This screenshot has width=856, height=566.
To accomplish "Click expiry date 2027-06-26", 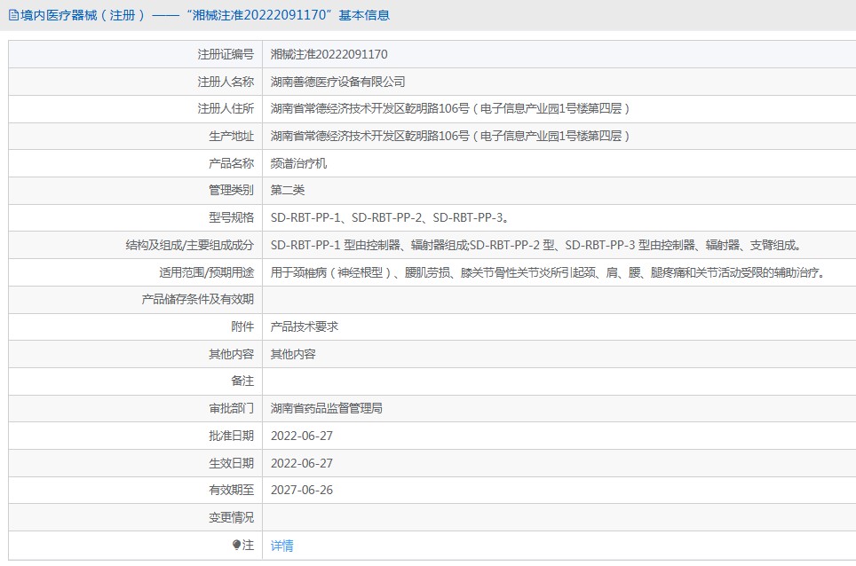I will click(x=302, y=491).
